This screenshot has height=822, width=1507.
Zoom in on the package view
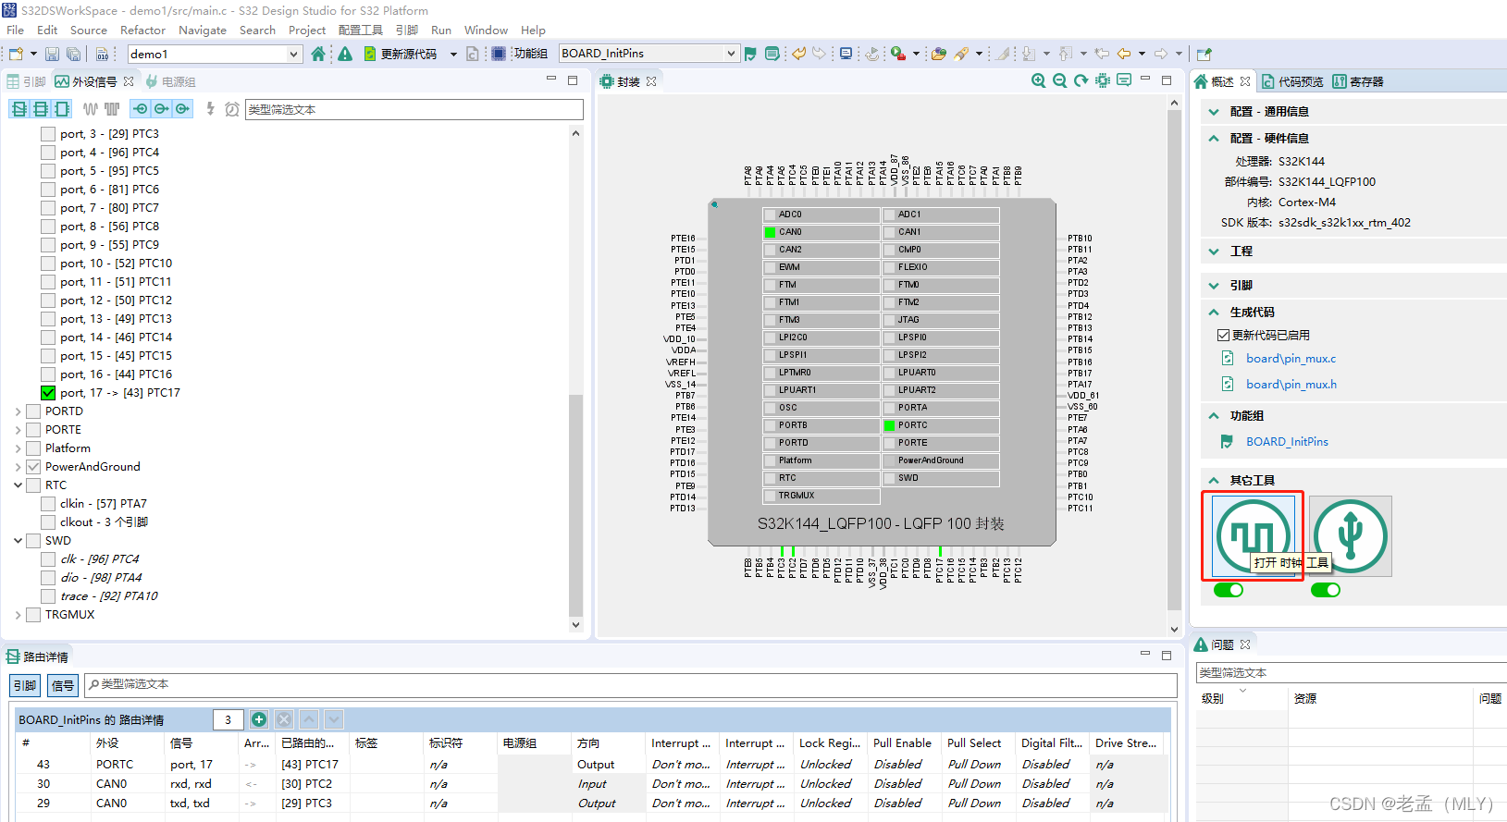click(1039, 80)
